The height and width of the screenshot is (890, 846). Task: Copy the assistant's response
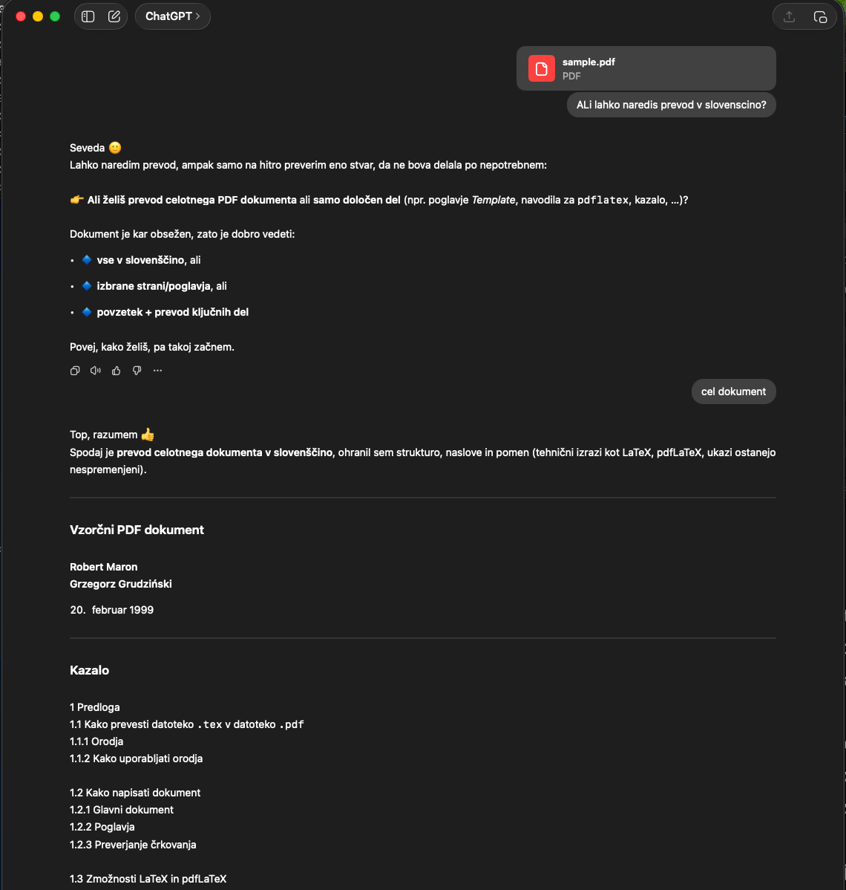tap(75, 371)
